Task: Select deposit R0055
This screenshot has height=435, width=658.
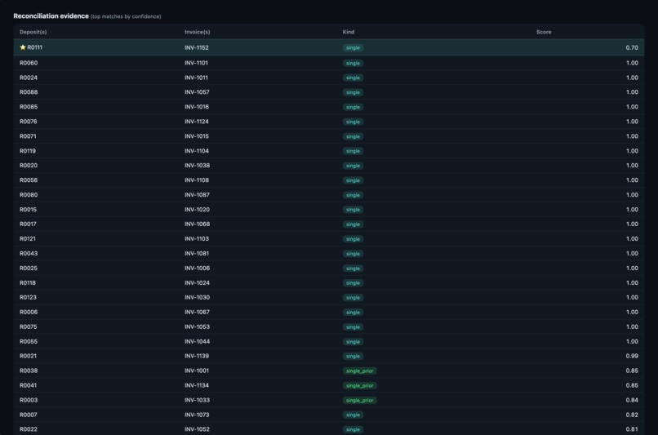Action: click(x=29, y=341)
